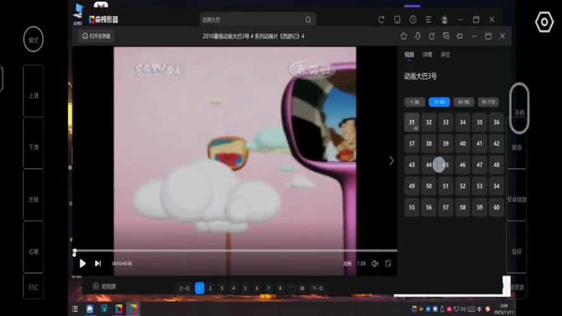Play episode 55
The height and width of the screenshot is (316, 562).
[412, 207]
